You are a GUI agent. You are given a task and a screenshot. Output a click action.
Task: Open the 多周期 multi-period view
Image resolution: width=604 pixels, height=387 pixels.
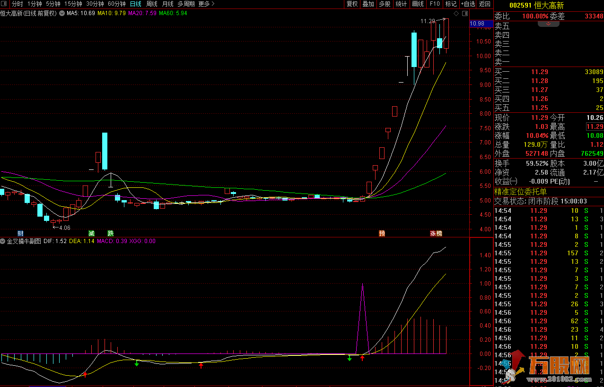186,4
